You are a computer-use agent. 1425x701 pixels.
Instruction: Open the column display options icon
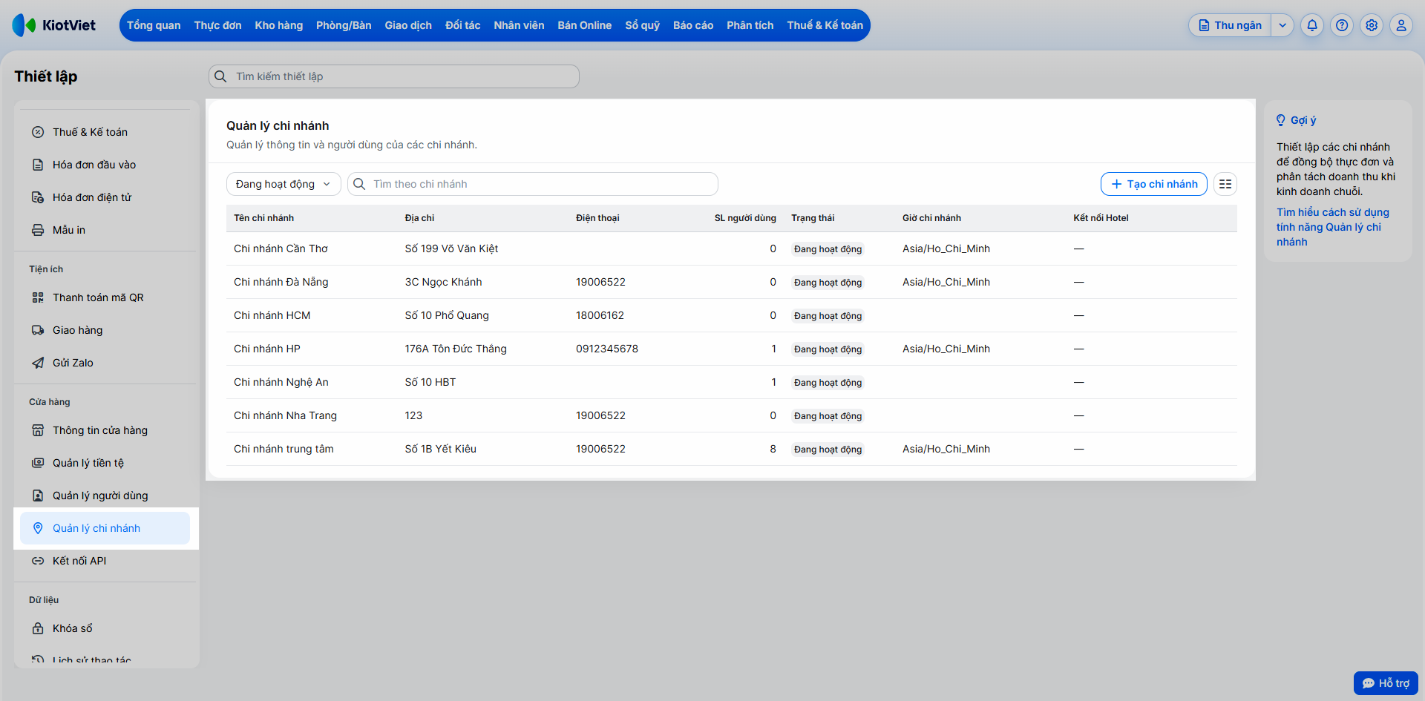coord(1225,184)
